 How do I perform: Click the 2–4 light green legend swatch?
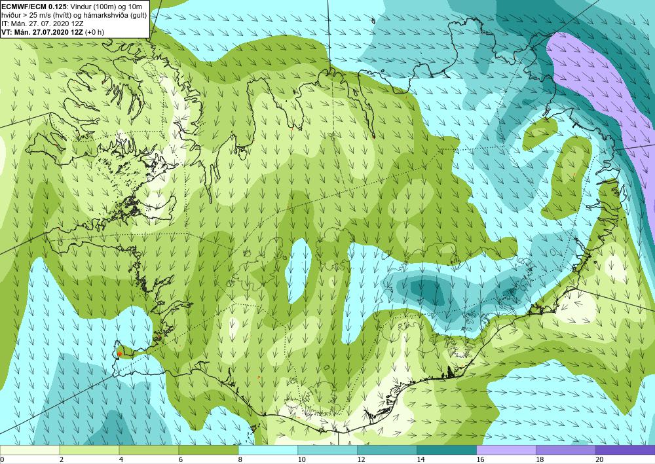pos(89,450)
